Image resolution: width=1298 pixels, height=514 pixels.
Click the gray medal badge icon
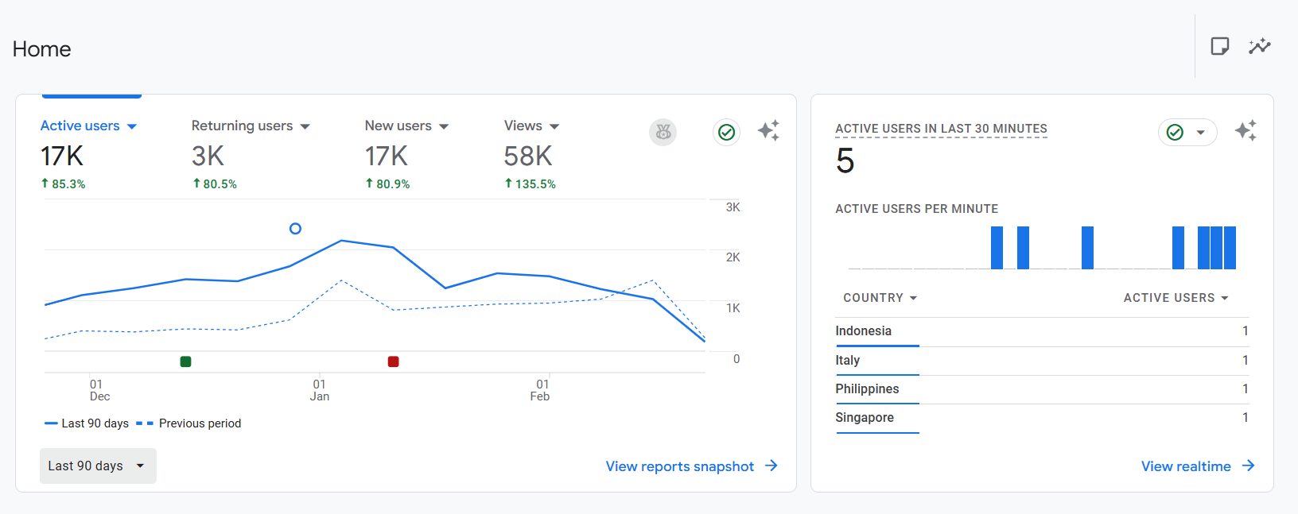(x=663, y=132)
